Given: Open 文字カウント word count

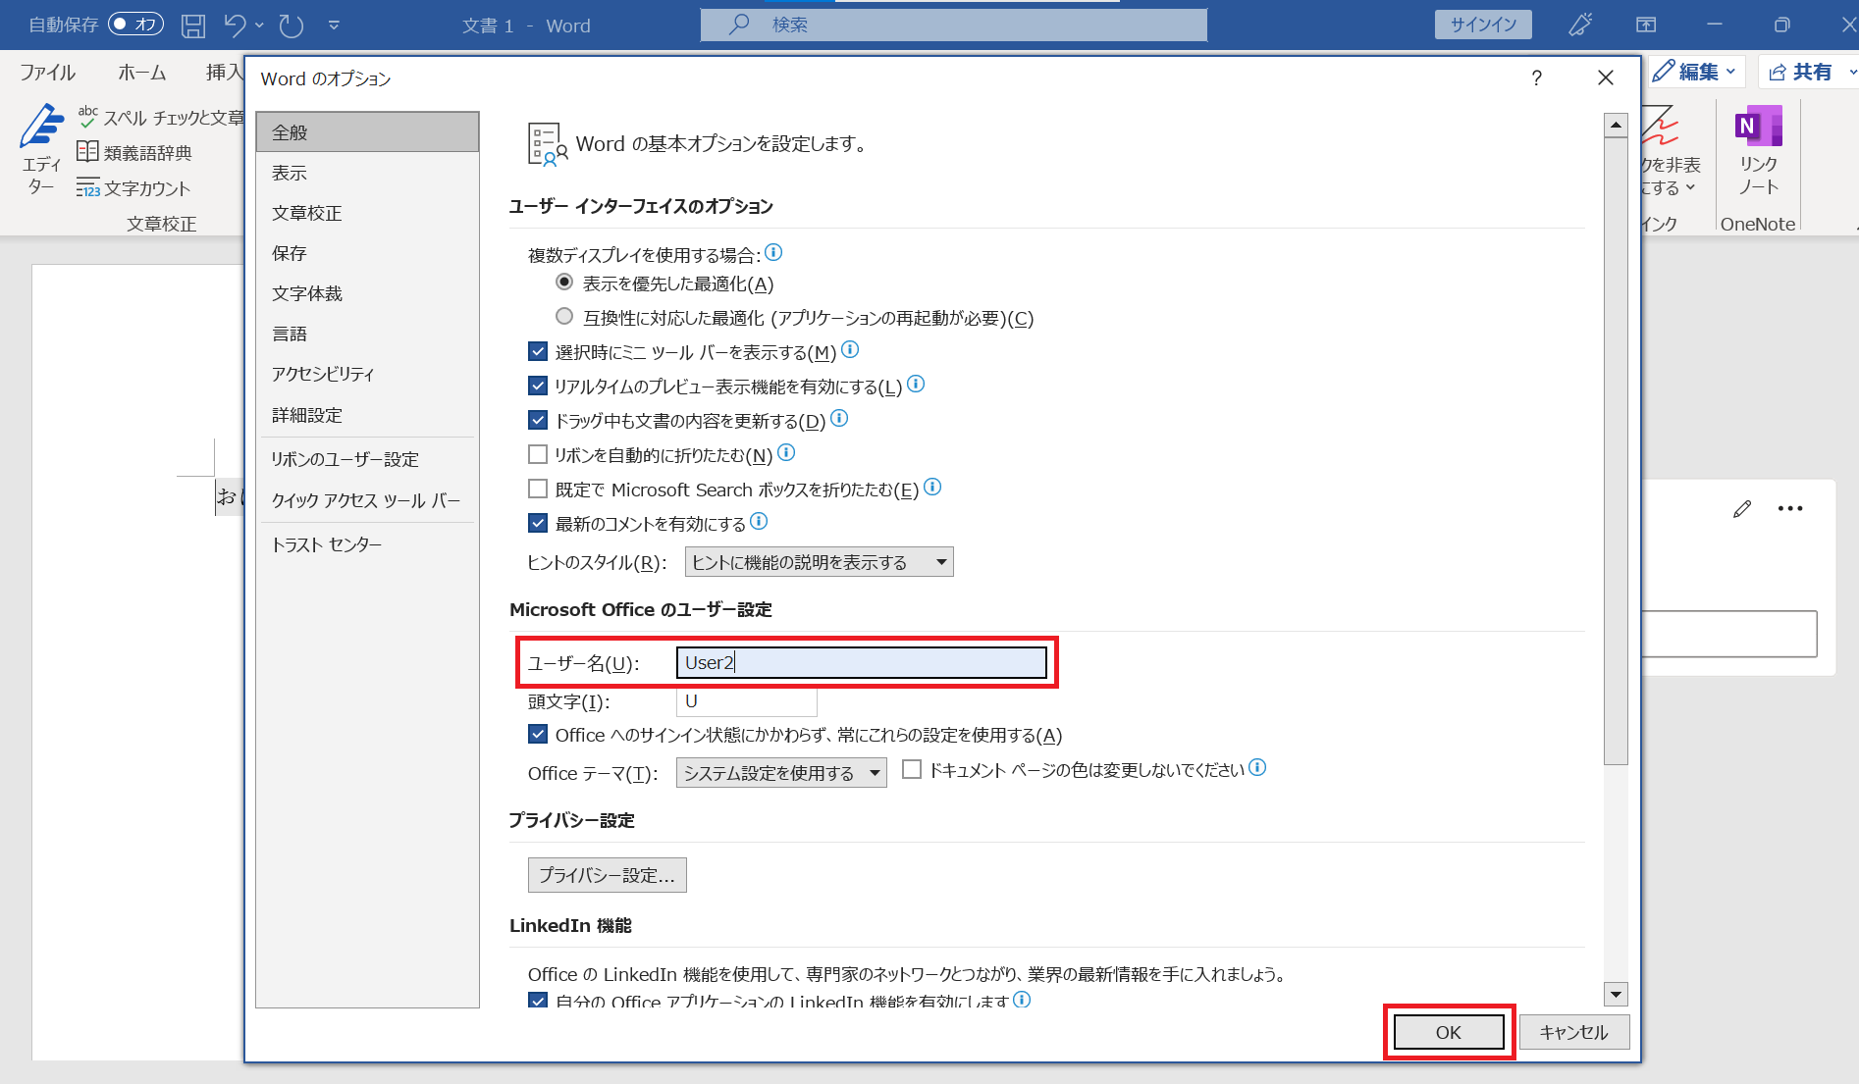Looking at the screenshot, I should [133, 187].
